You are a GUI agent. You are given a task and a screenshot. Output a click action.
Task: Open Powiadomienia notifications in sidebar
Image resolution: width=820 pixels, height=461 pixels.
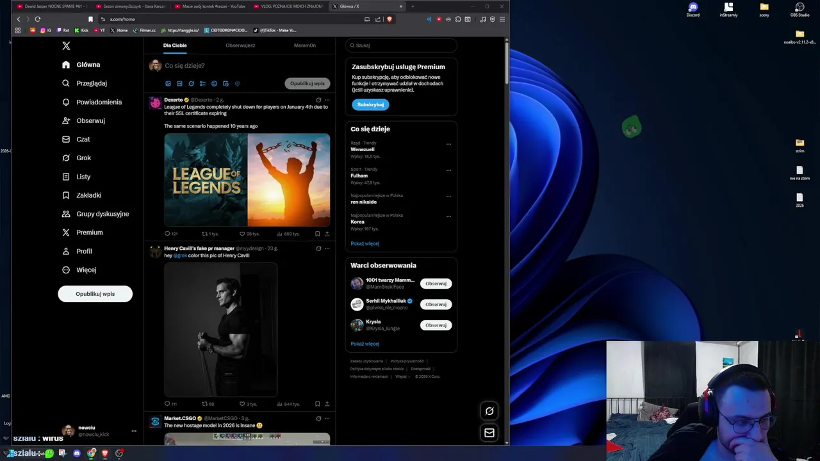(92, 102)
